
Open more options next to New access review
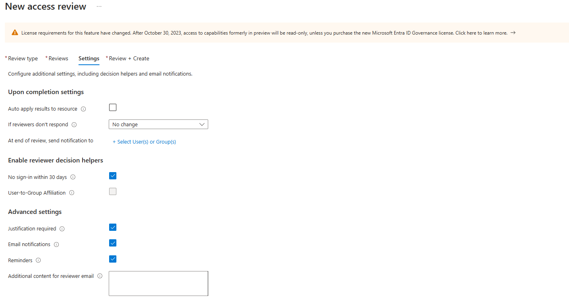click(x=99, y=7)
